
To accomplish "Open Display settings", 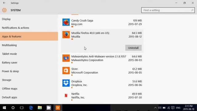I will (29, 19).
